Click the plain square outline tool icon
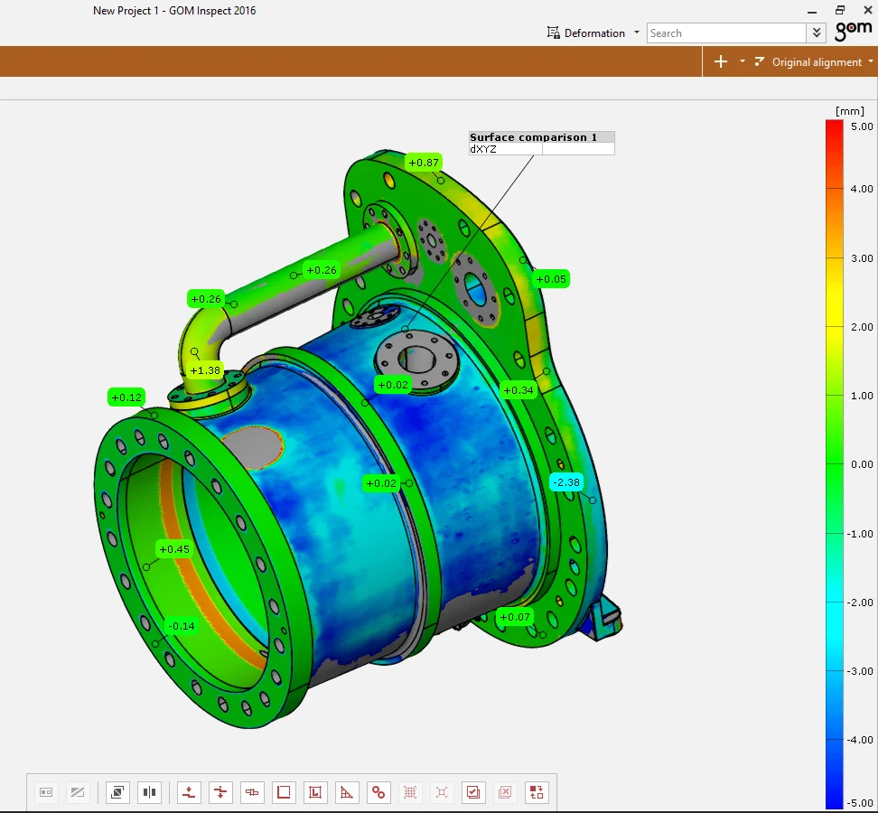Screen dimensions: 878x813 [x=284, y=792]
